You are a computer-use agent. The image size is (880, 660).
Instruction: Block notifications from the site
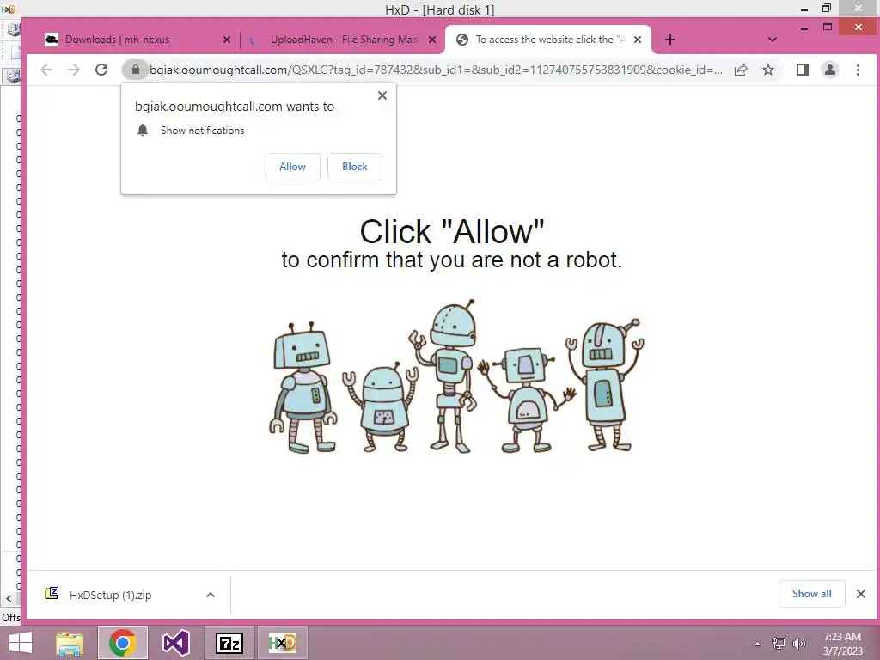point(355,167)
